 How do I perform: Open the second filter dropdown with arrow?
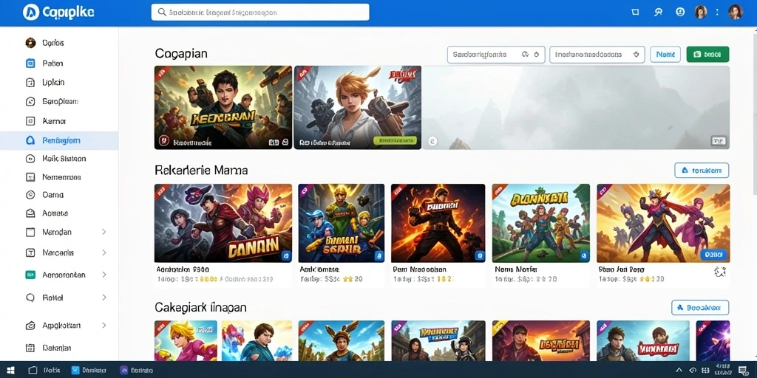(x=597, y=55)
